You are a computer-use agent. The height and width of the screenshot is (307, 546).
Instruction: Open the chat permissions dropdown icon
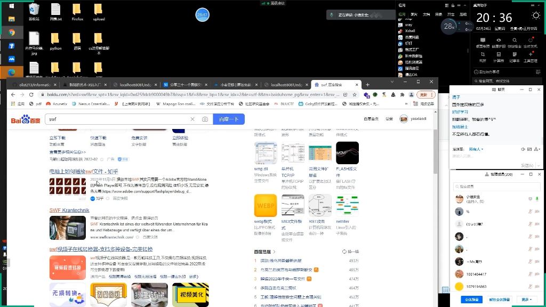(x=536, y=149)
